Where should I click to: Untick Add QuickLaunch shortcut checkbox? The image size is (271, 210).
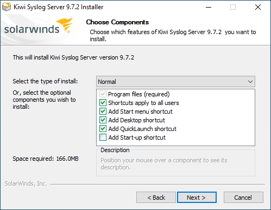(103, 129)
